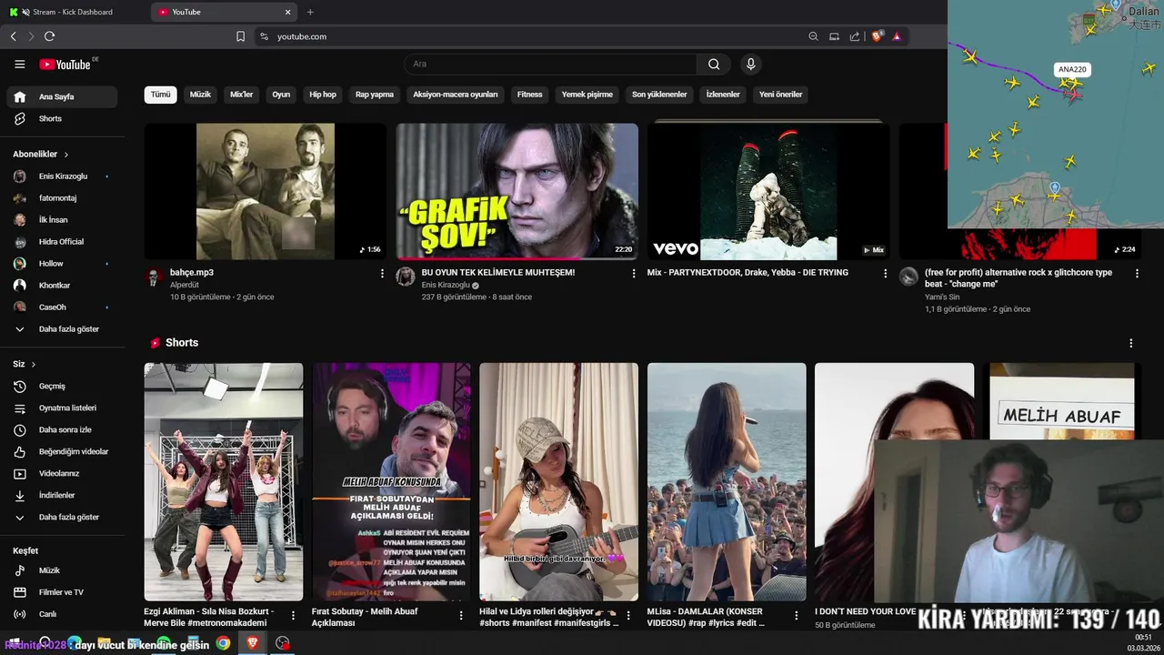Open Shorts from the sidebar

(x=62, y=118)
